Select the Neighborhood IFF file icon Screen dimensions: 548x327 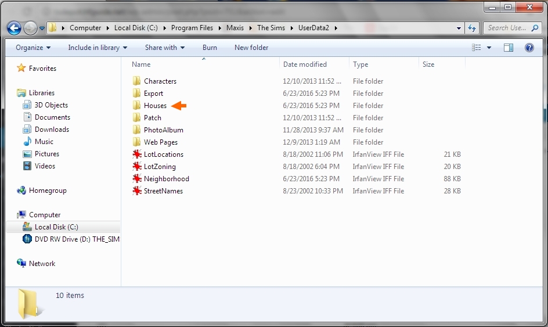[137, 179]
